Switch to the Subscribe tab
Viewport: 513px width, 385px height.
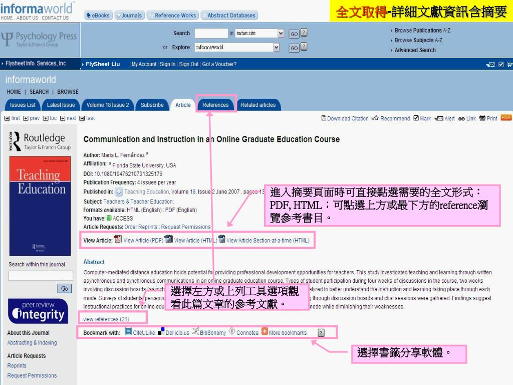pyautogui.click(x=152, y=105)
